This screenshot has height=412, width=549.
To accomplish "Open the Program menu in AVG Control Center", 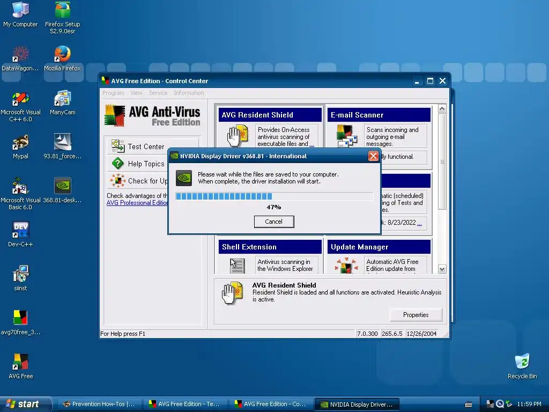I will [x=113, y=93].
